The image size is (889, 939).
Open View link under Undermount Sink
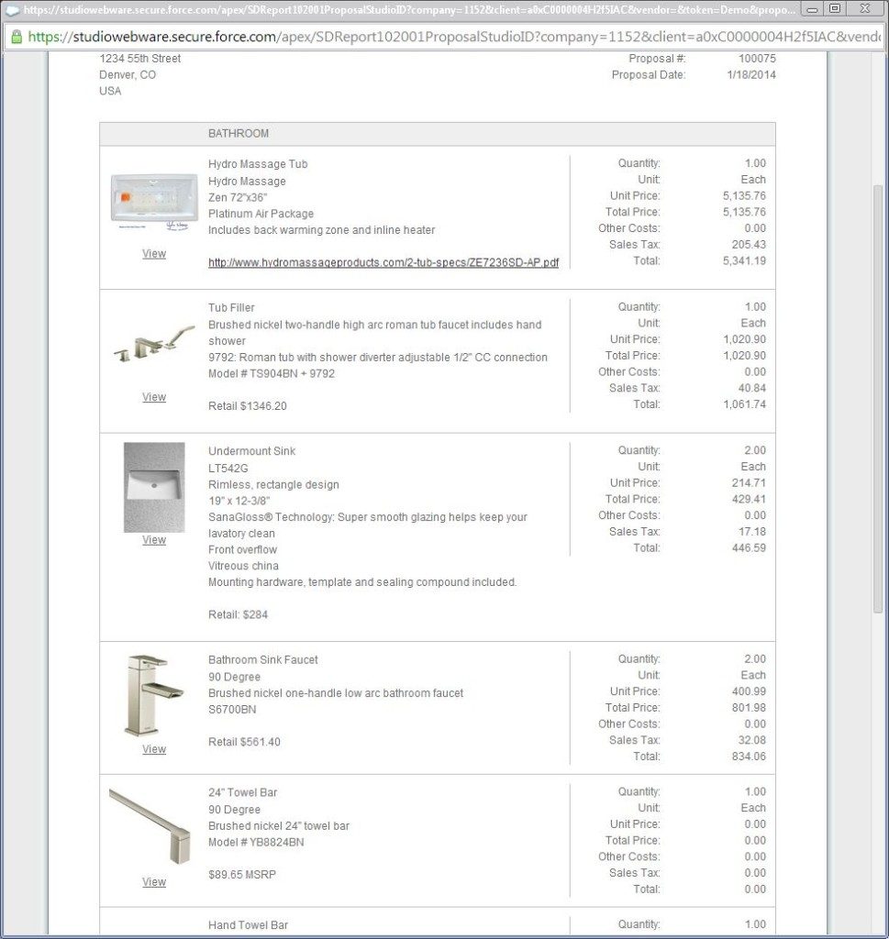pyautogui.click(x=154, y=540)
